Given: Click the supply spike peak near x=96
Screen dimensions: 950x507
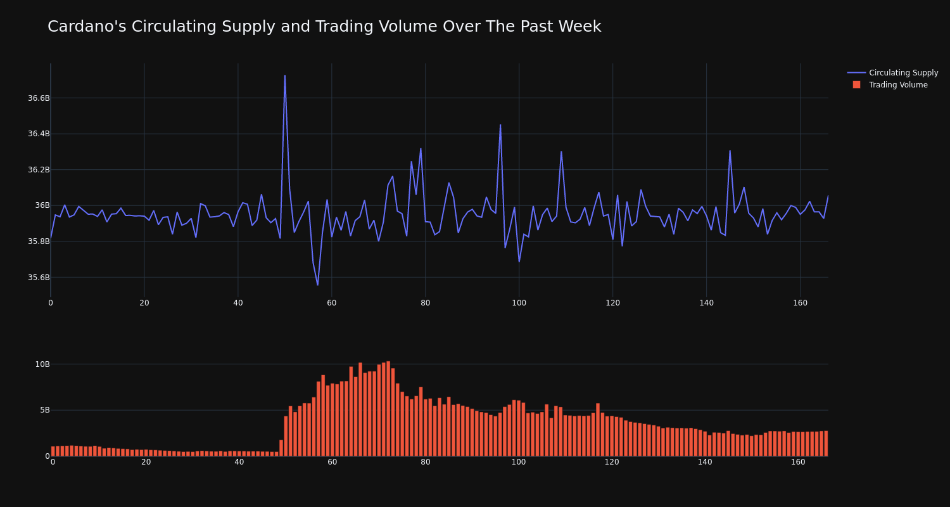Looking at the screenshot, I should coord(500,125).
